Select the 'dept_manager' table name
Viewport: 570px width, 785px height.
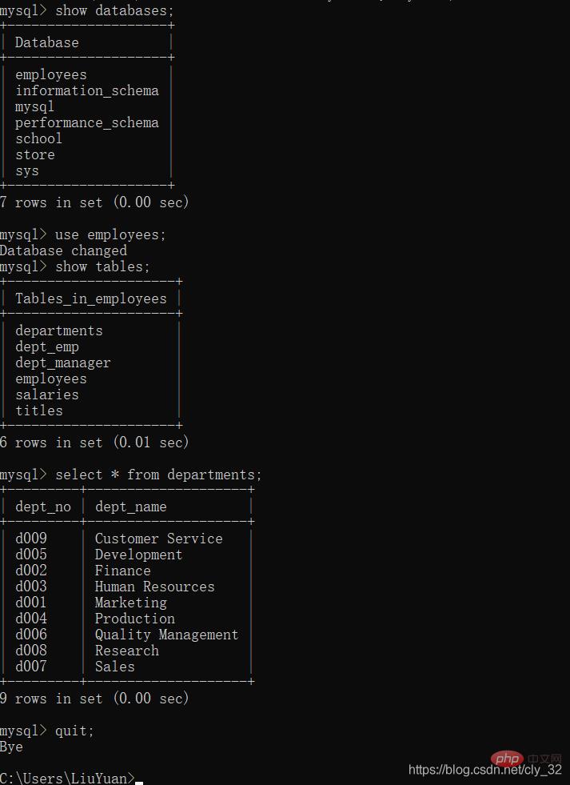[x=63, y=362]
